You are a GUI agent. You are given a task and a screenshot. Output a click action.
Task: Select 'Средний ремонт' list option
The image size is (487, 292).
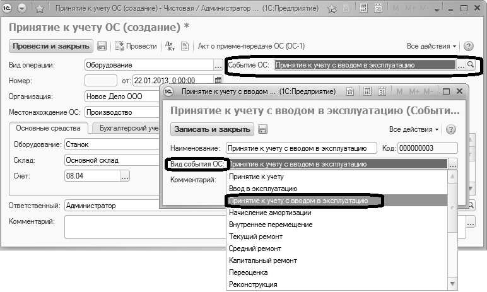[337, 248]
